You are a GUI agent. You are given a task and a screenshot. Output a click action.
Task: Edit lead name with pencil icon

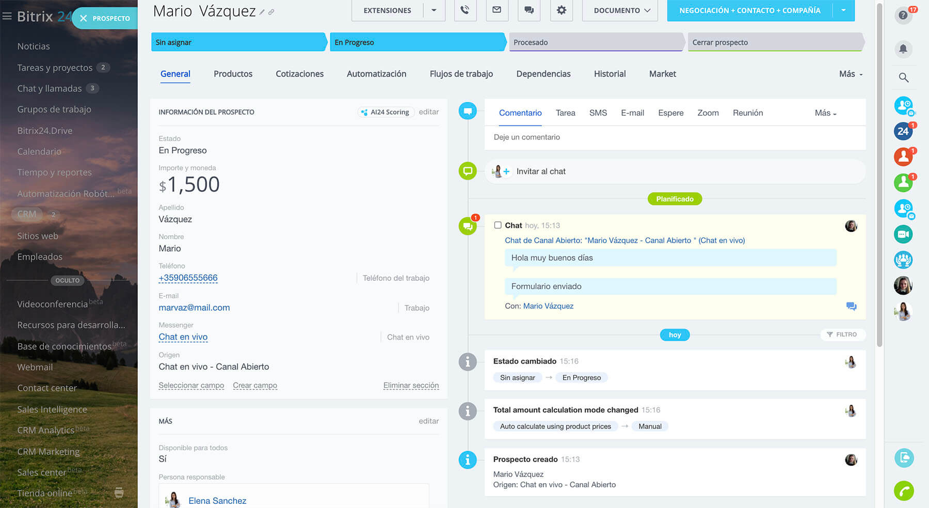(262, 12)
